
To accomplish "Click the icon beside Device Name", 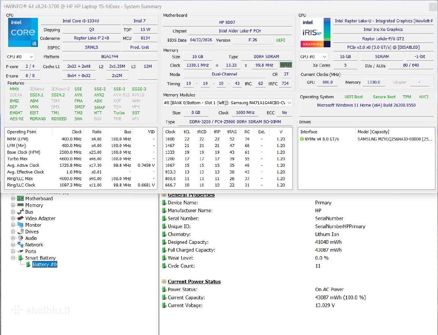I will click(x=164, y=202).
